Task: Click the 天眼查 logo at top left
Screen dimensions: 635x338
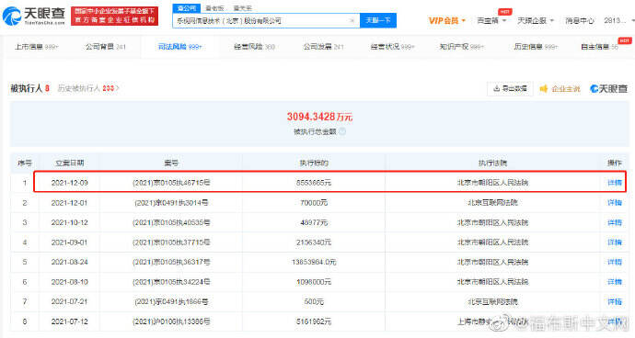Action: pos(34,16)
